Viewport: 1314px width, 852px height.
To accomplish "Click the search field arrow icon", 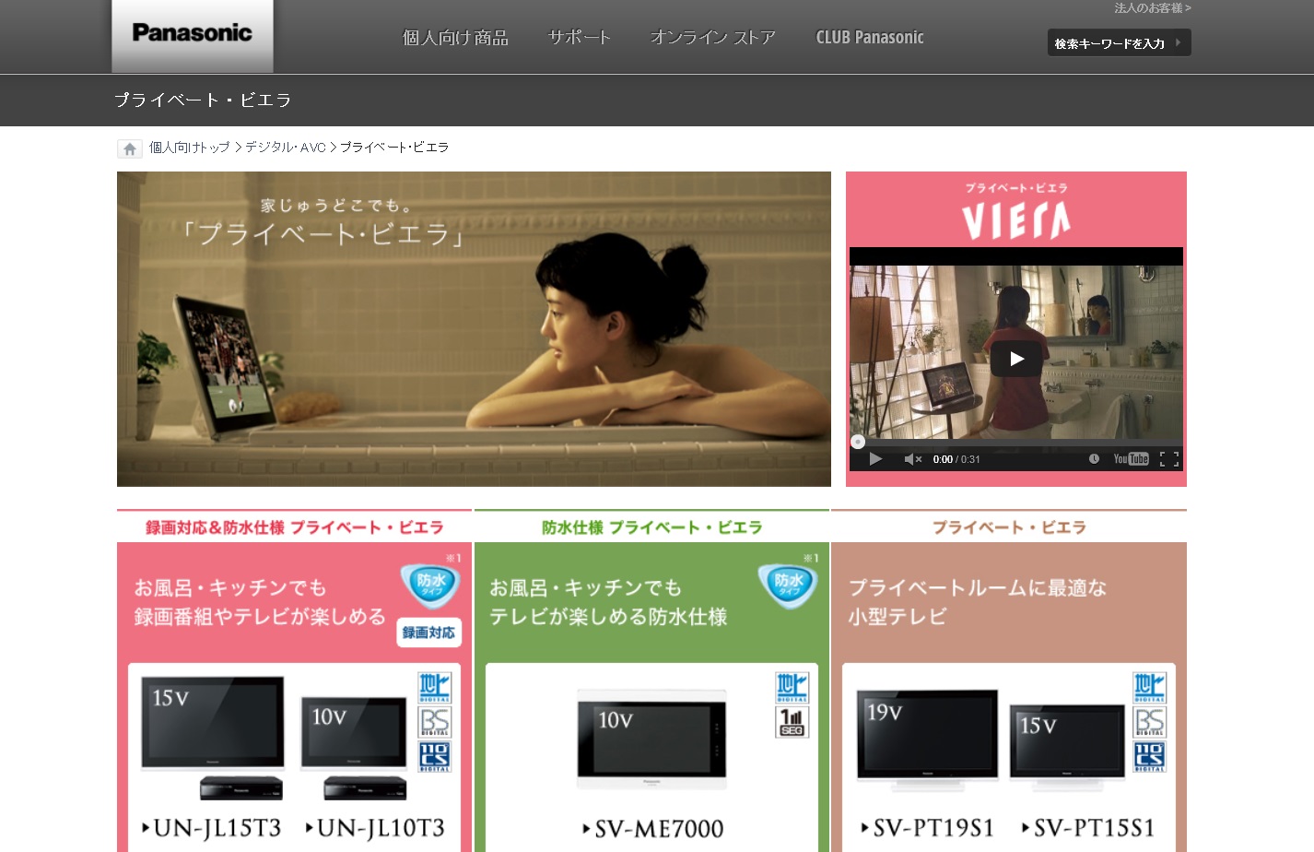I will [x=1178, y=42].
